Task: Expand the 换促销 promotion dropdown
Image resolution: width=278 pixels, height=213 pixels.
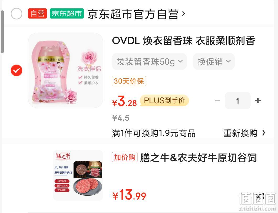Action: click(x=214, y=61)
